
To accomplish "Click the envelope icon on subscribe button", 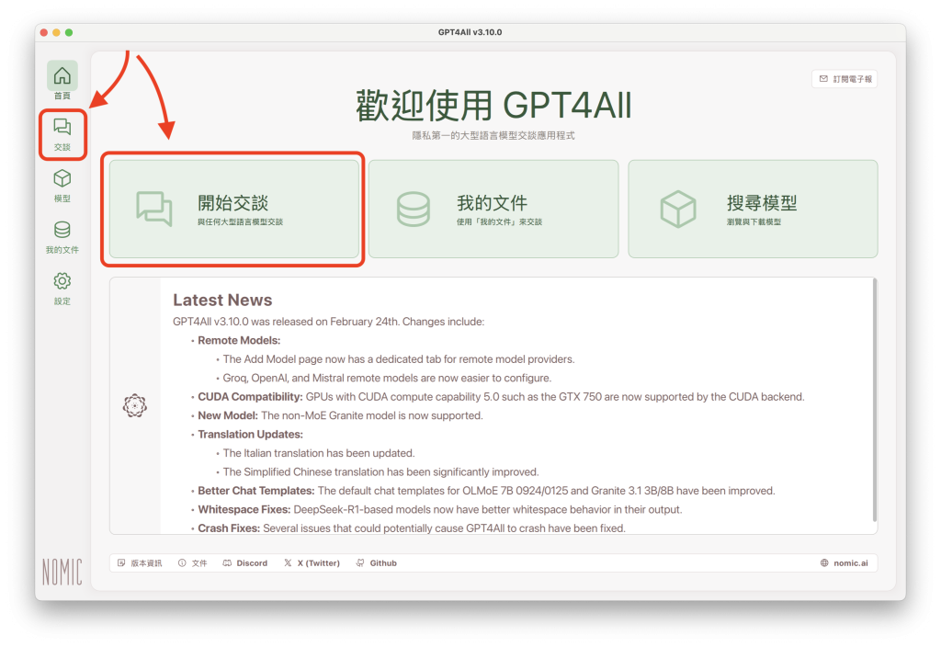I will click(822, 79).
